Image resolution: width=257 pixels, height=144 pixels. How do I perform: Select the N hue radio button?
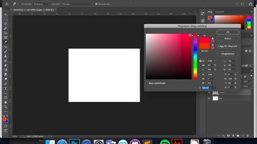(x=200, y=61)
